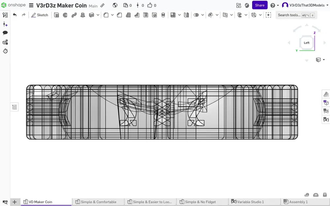Select the Extrude tool
Screen dimensions: 330x206
[56, 15]
